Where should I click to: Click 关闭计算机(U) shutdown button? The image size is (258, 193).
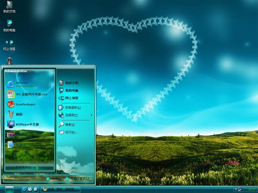[x=77, y=179]
